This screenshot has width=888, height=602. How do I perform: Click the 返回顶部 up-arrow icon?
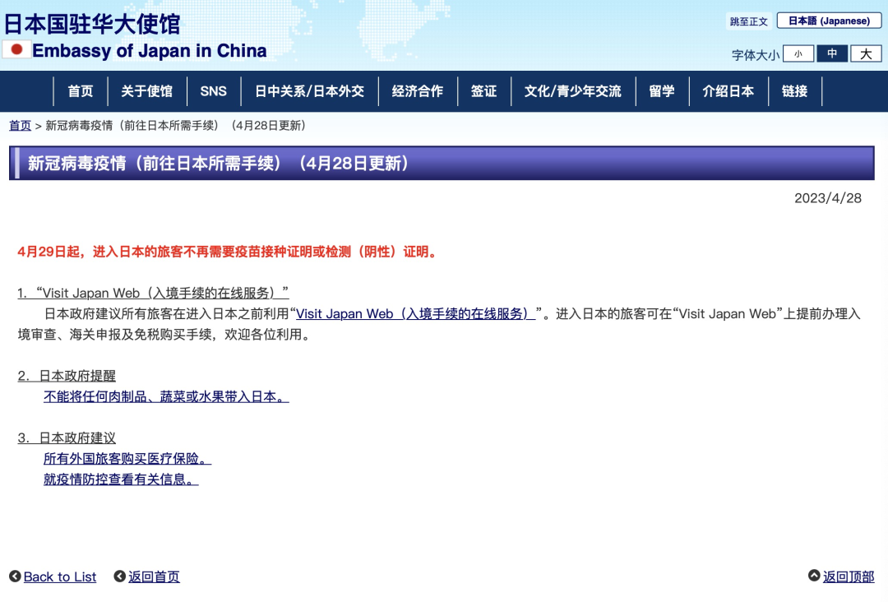tap(814, 577)
